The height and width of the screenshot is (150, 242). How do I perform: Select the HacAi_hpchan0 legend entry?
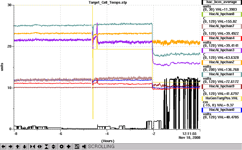222,110
